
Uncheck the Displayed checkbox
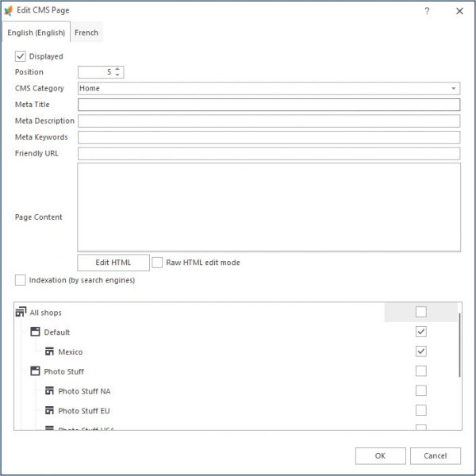tap(21, 56)
